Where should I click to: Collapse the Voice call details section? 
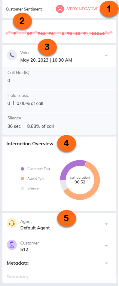pyautogui.click(x=106, y=55)
